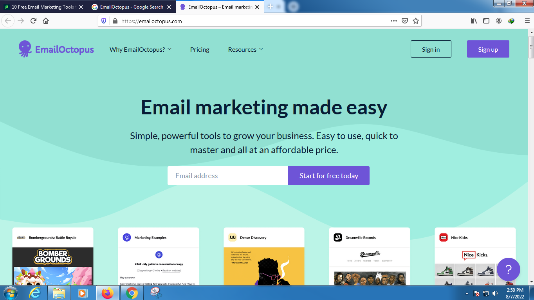Click the volume speaker tray icon

pos(495,293)
